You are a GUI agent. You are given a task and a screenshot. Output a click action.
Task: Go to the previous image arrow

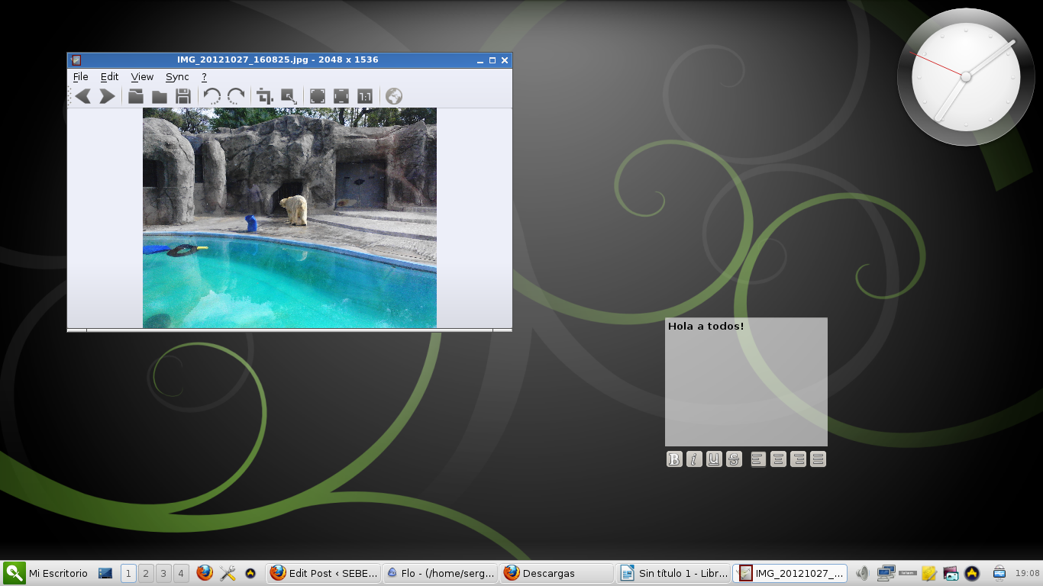pos(83,96)
